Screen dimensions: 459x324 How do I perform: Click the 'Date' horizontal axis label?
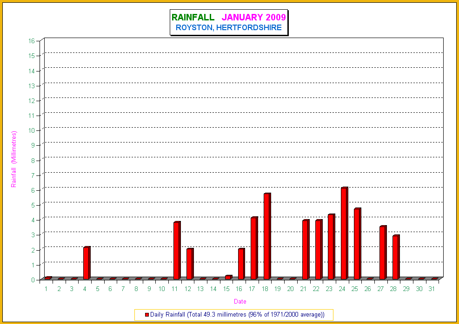(240, 301)
